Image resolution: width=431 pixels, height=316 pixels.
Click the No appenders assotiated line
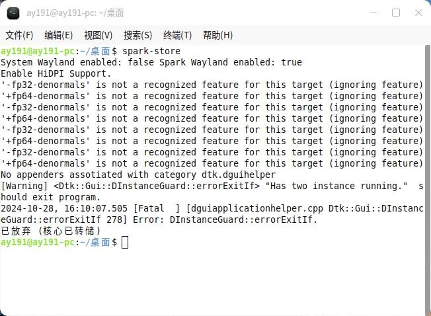click(138, 175)
